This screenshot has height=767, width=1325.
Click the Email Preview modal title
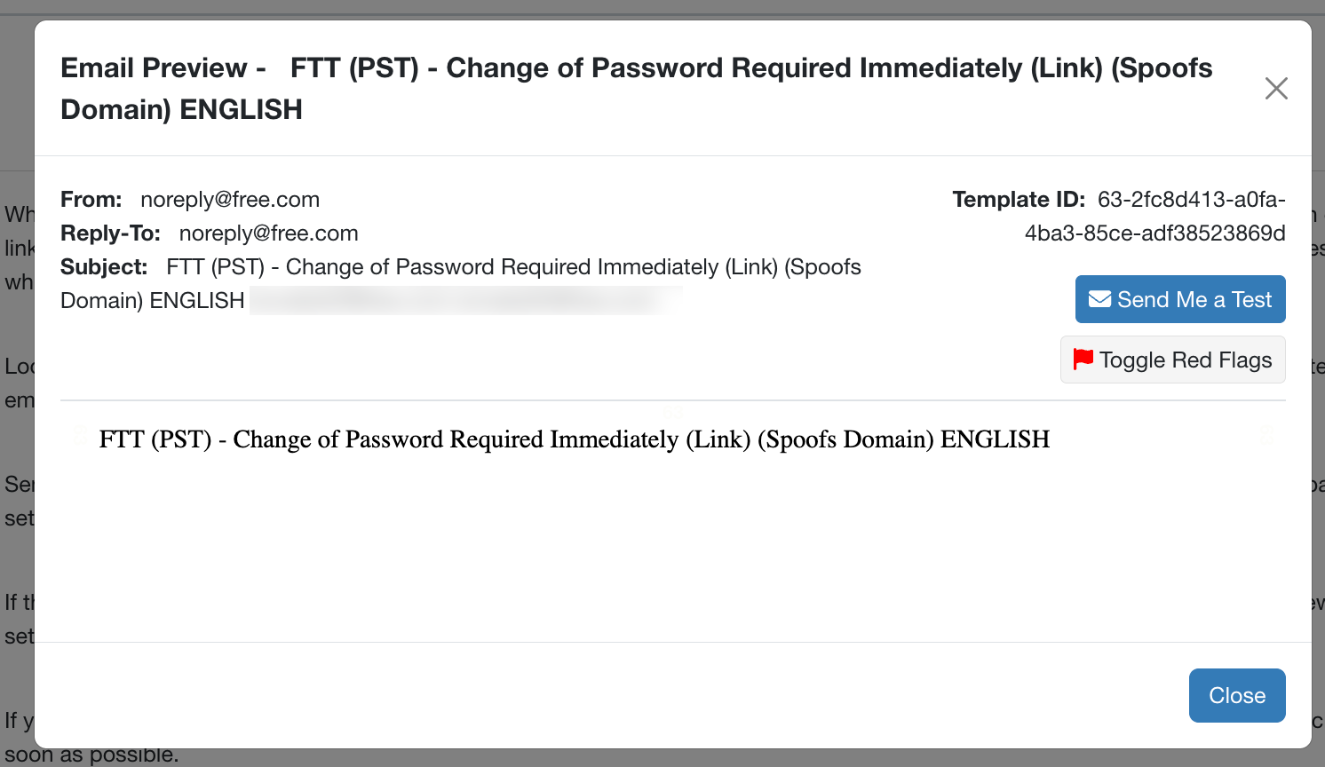pos(636,88)
